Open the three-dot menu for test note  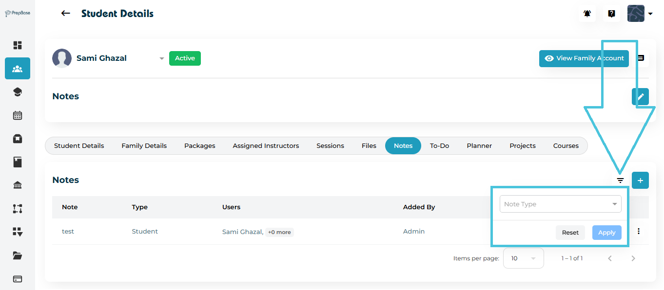coord(639,232)
